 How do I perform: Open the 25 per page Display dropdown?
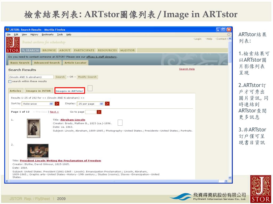coord(90,104)
